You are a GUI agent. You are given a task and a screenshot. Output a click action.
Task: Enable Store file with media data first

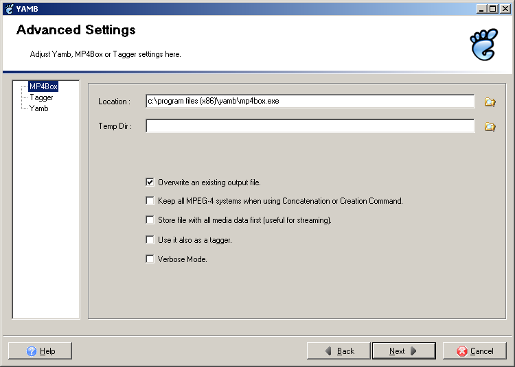tap(150, 221)
